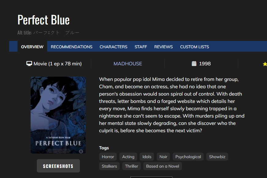Screen dimensions: 267x178
Task: Open the Recommendations tab
Action: (72, 47)
